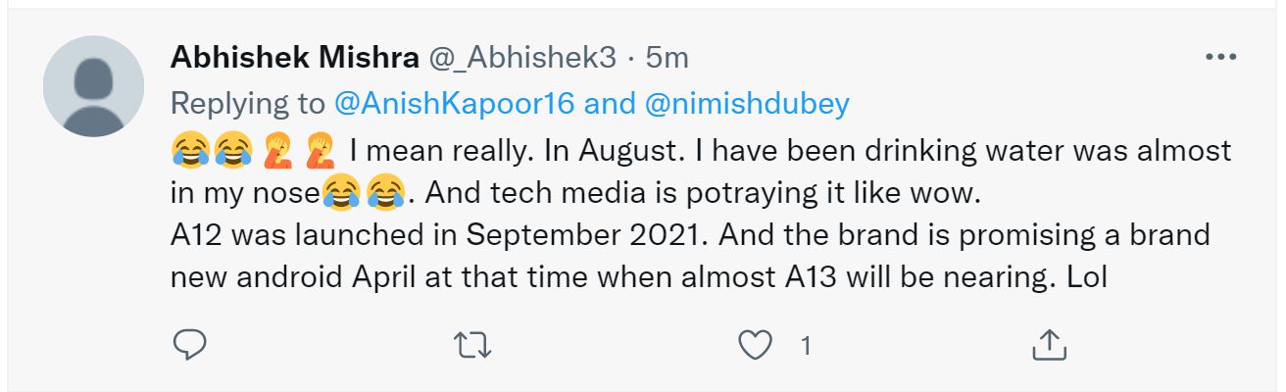Click the like count number 1
This screenshot has height=392, width=1286.
[806, 345]
